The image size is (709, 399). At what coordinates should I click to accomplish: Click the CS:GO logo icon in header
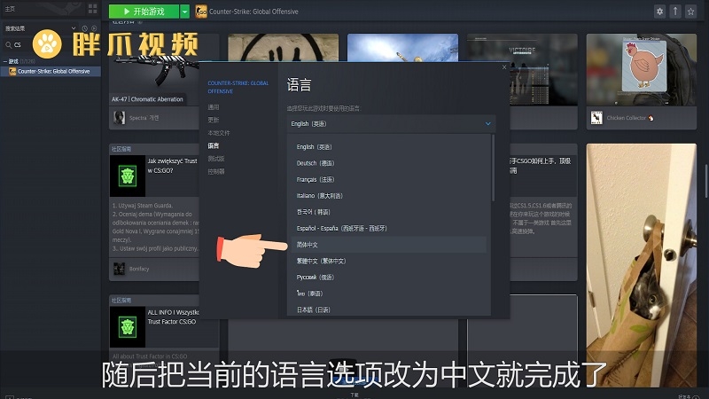201,12
